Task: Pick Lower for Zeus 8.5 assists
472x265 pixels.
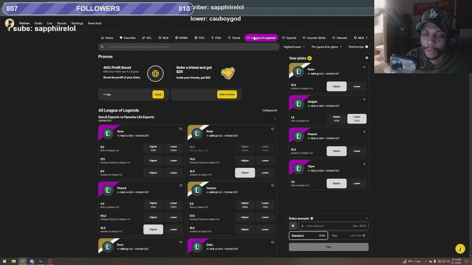Action: [173, 173]
